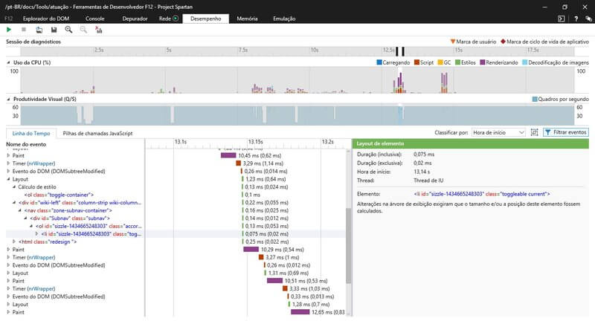Click the Script orange legend swatch

coord(416,62)
